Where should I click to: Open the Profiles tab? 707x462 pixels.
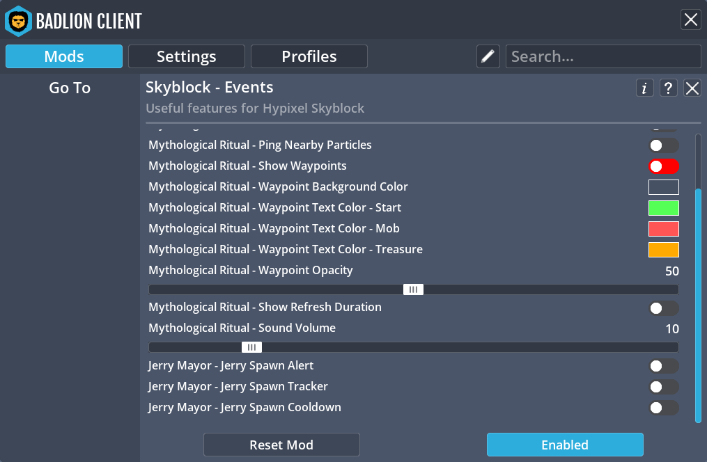click(x=309, y=56)
